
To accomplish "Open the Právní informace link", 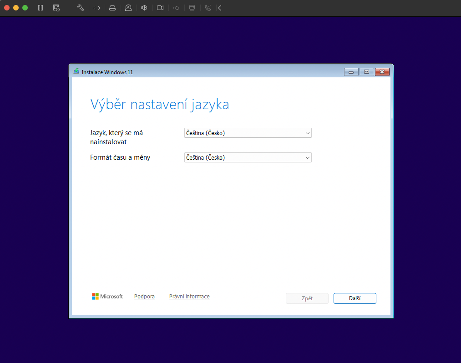I will [189, 297].
